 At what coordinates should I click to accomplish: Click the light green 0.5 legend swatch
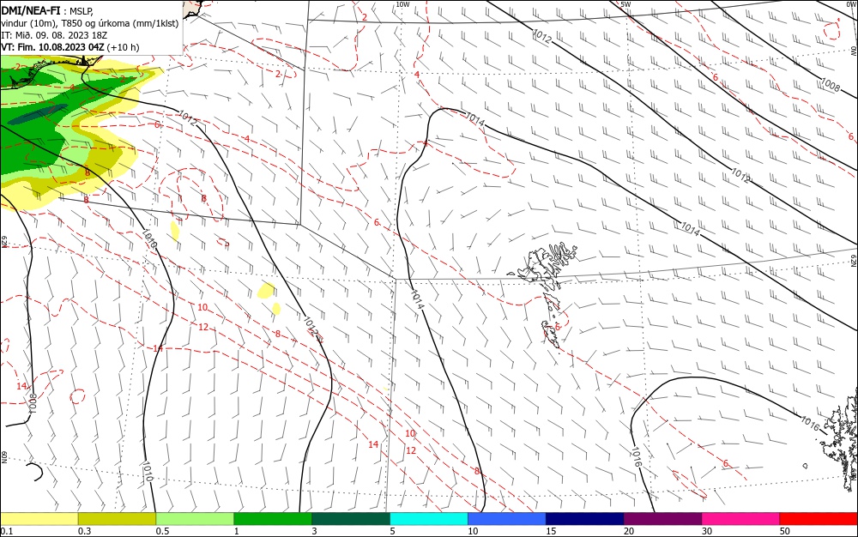195,519
